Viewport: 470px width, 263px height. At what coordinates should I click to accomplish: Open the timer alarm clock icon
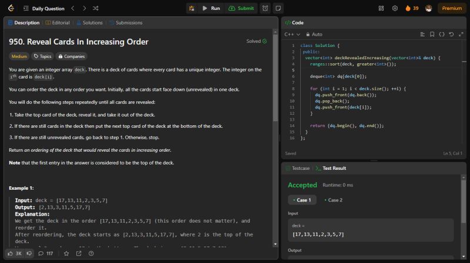point(266,8)
